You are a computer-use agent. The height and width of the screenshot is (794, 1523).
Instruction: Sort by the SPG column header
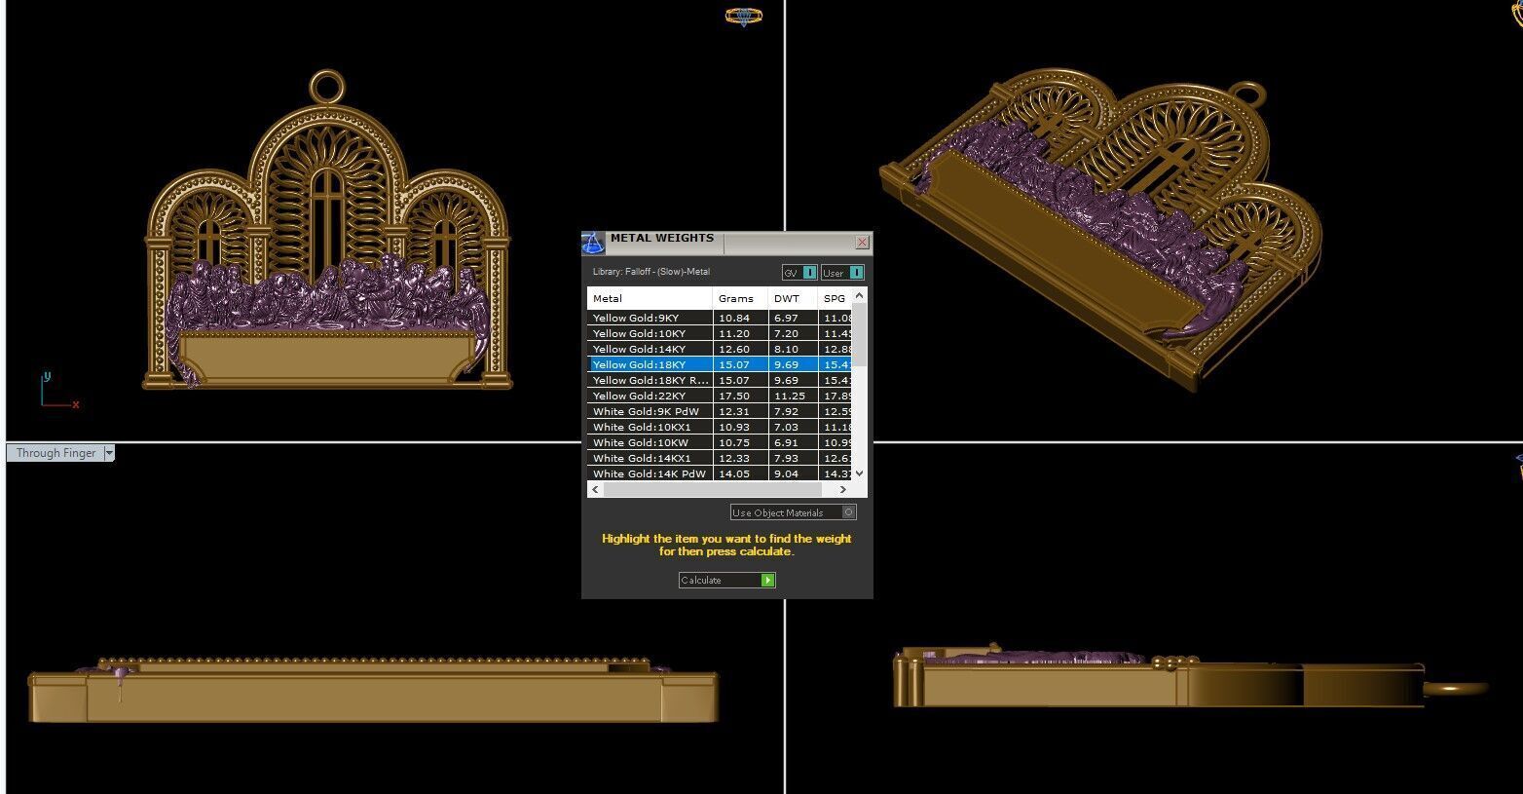tap(835, 298)
